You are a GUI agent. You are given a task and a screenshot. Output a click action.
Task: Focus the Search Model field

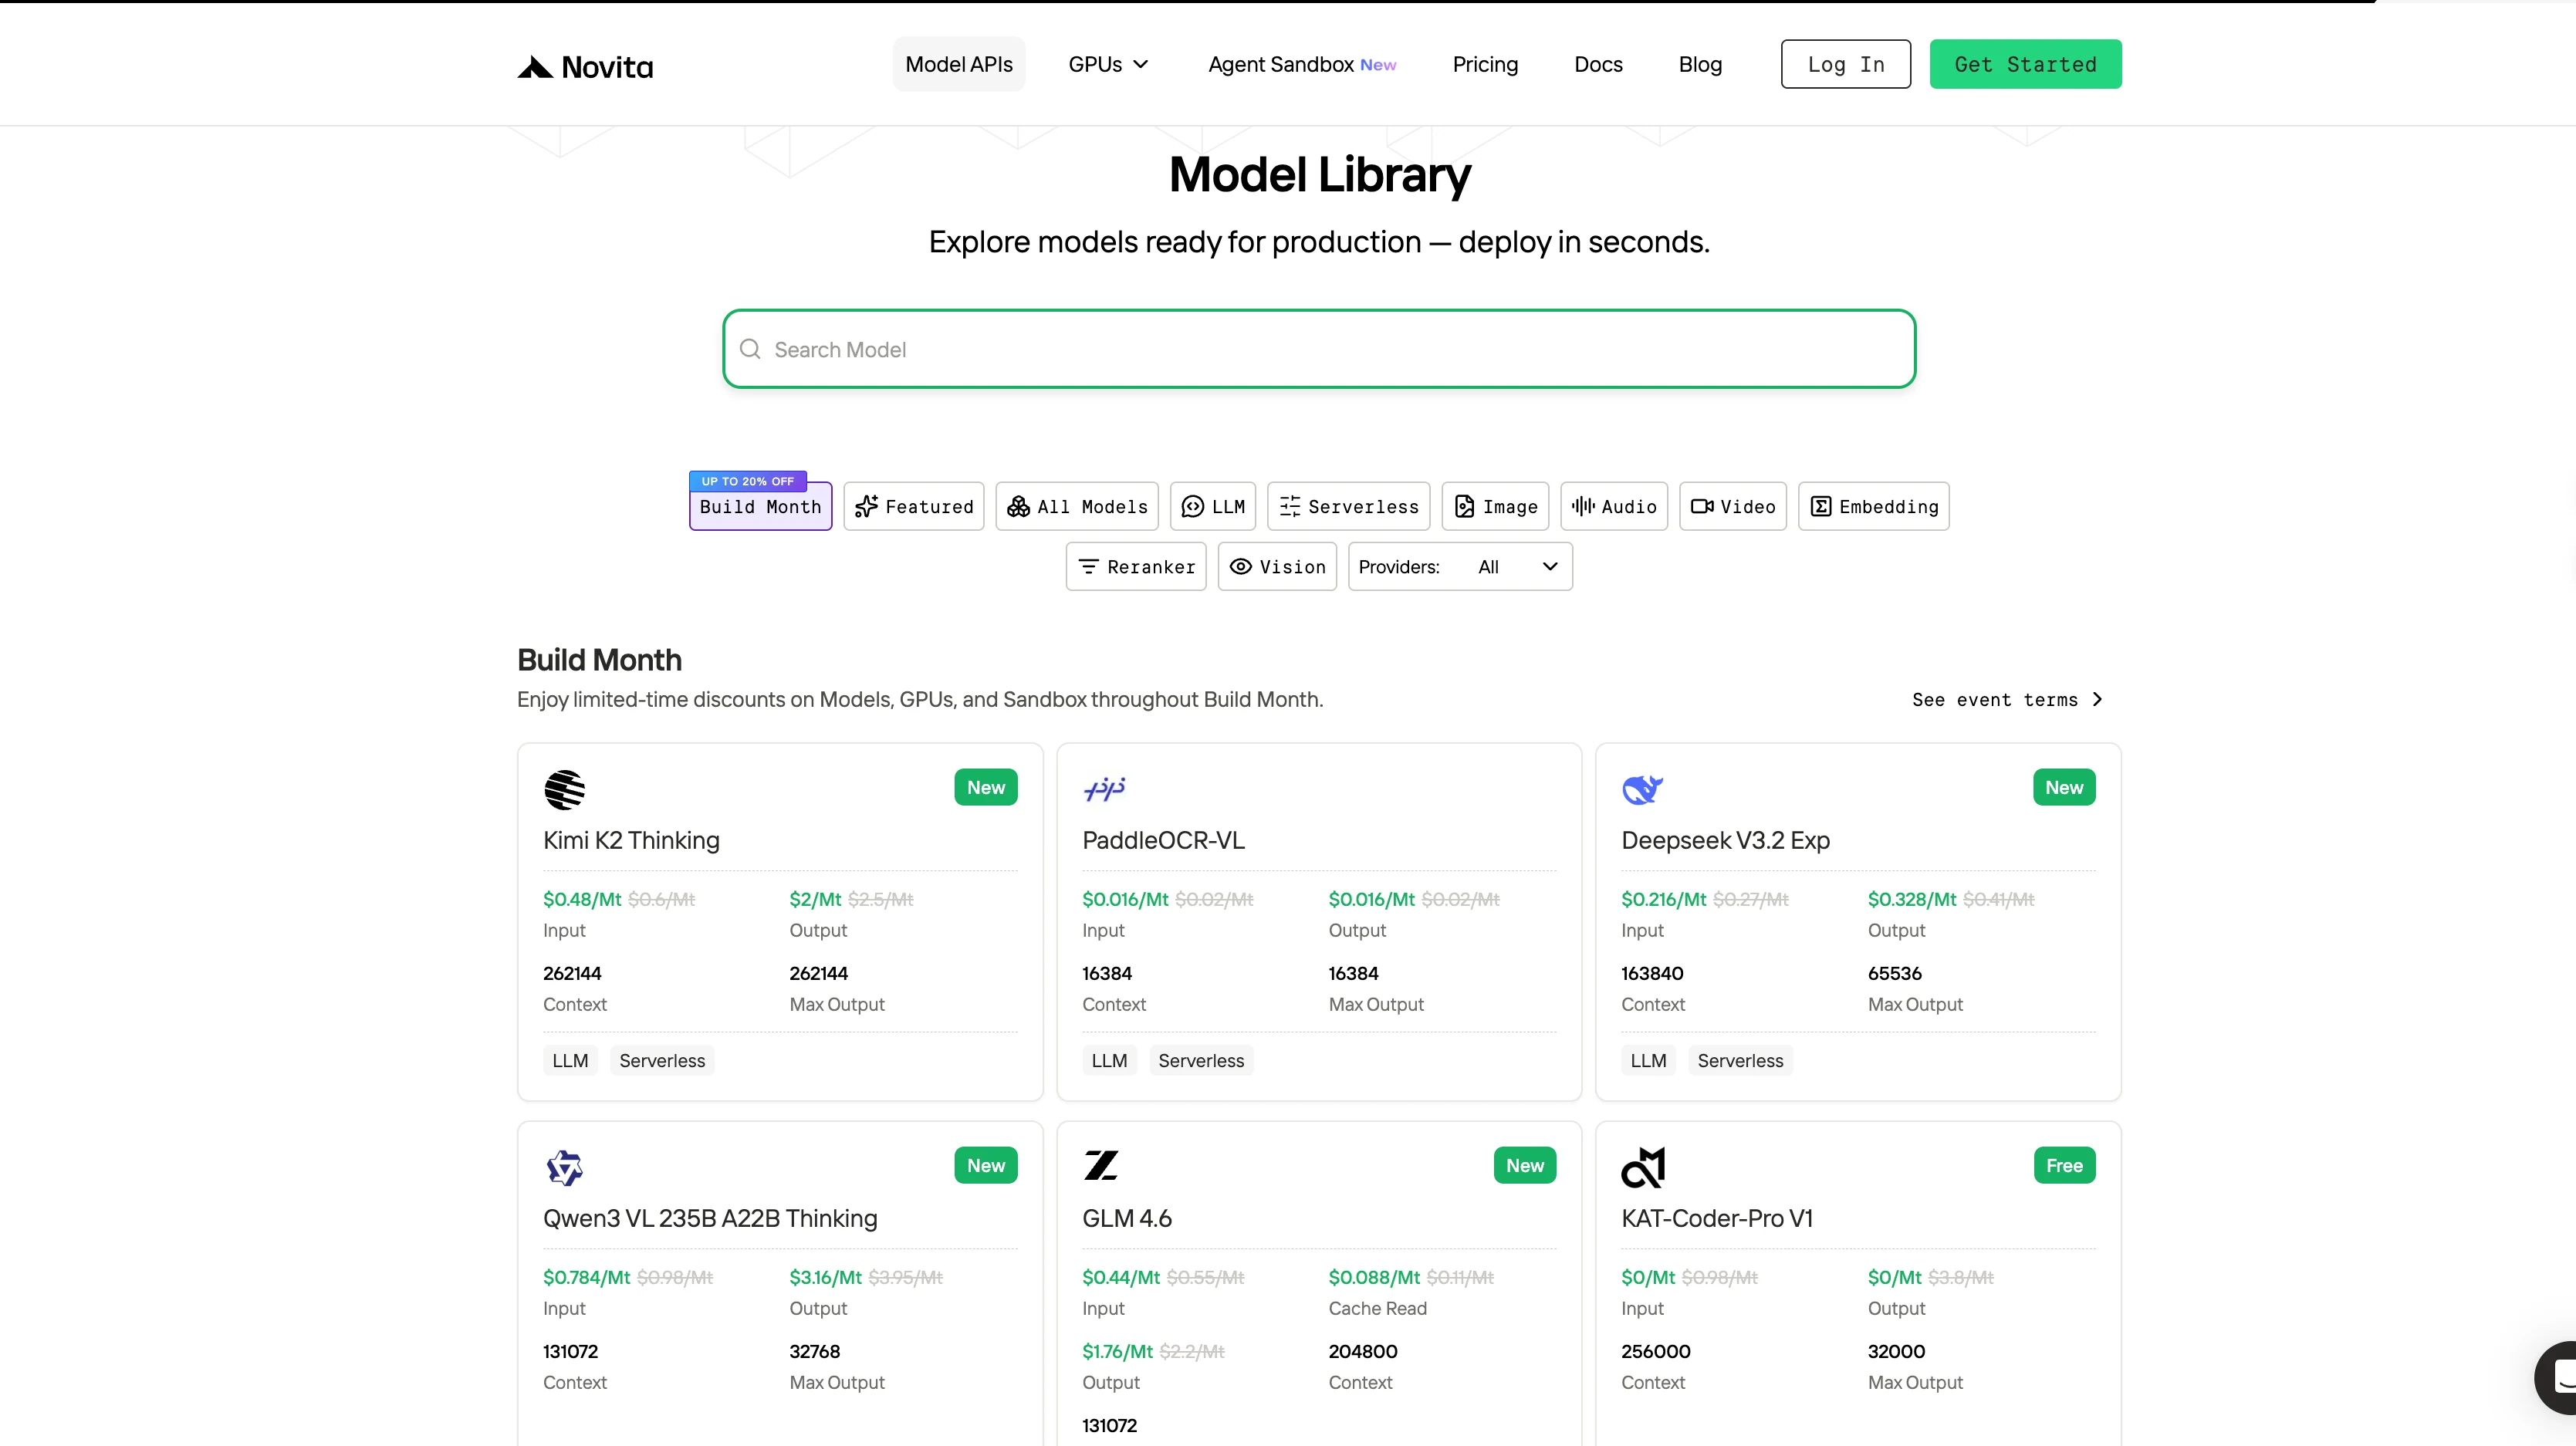1319,349
